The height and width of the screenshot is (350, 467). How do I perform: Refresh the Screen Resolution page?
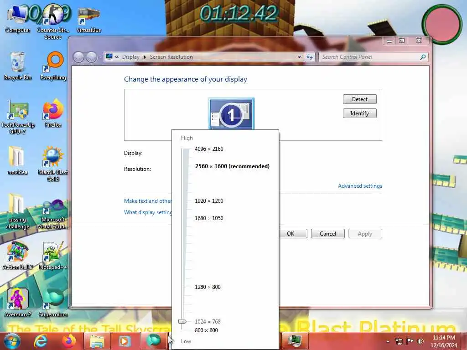point(310,57)
